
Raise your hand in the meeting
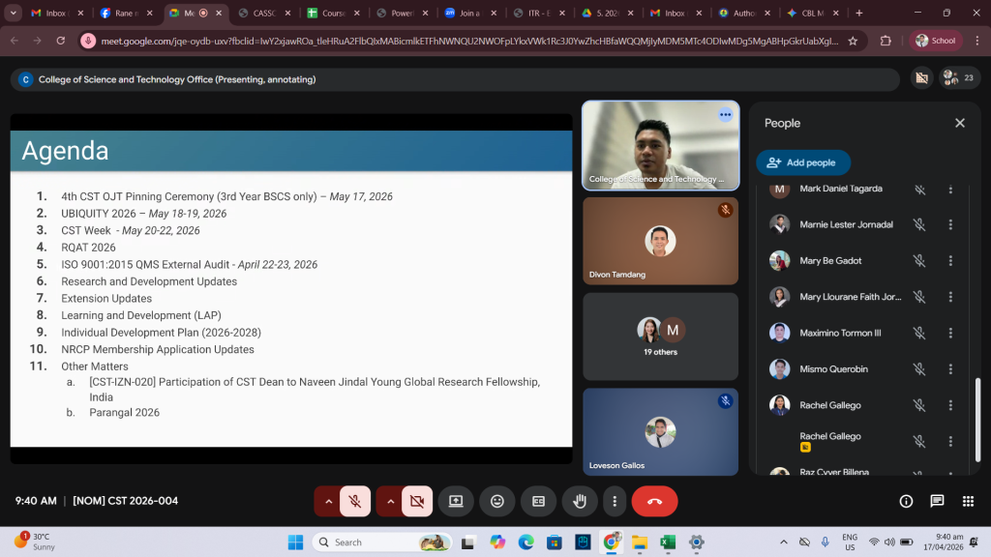click(580, 501)
